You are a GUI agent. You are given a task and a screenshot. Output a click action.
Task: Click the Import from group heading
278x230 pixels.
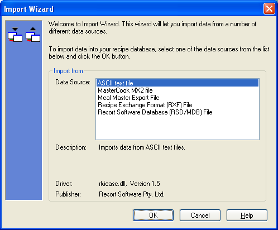pyautogui.click(x=68, y=71)
